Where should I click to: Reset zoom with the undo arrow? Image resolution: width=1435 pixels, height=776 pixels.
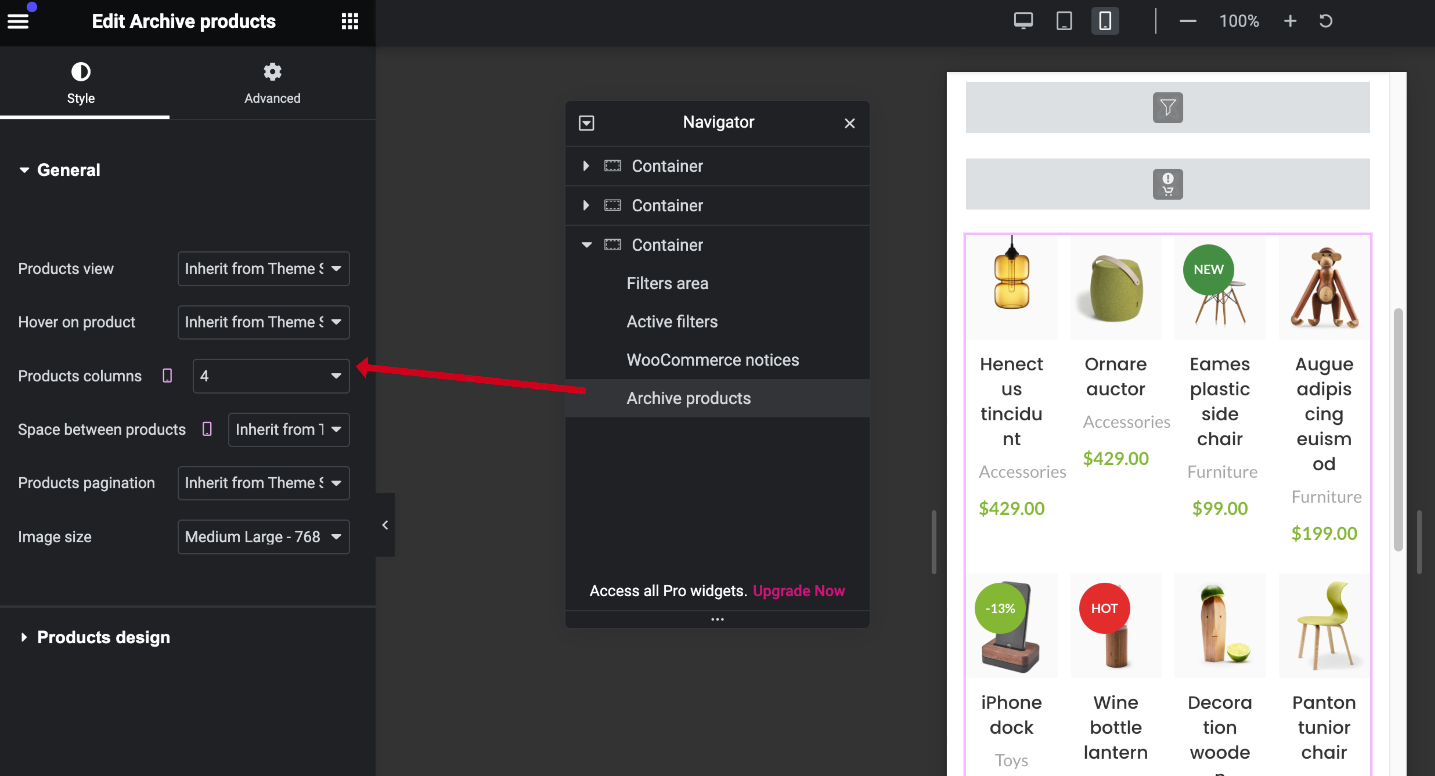1326,21
